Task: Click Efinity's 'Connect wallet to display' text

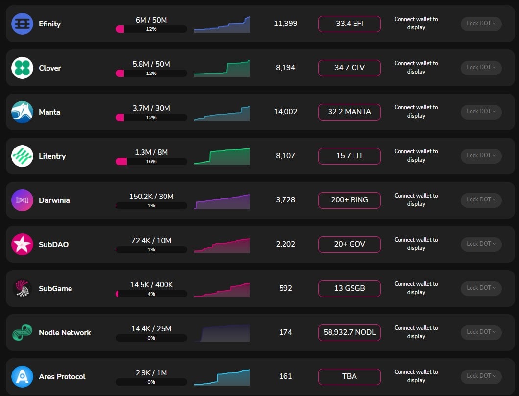Action: (x=416, y=23)
